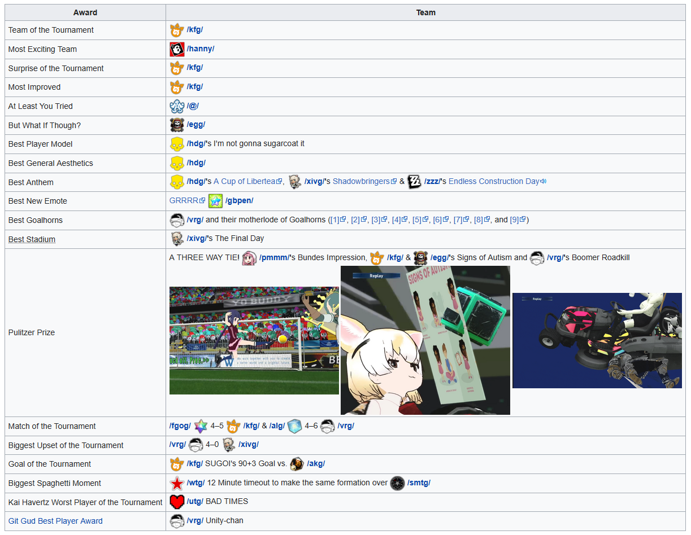Image resolution: width=691 pixels, height=535 pixels.
Task: Open the /alg/ team link
Action: 277,426
